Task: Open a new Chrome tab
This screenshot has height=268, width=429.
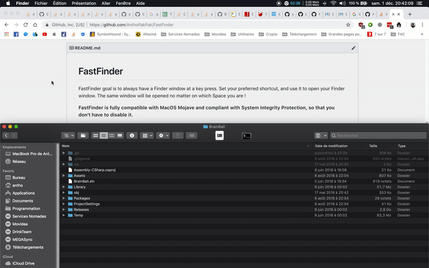Action: tap(410, 14)
